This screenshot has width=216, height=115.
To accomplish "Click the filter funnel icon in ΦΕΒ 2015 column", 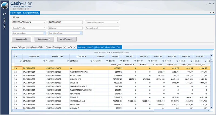I will [x=149, y=61].
